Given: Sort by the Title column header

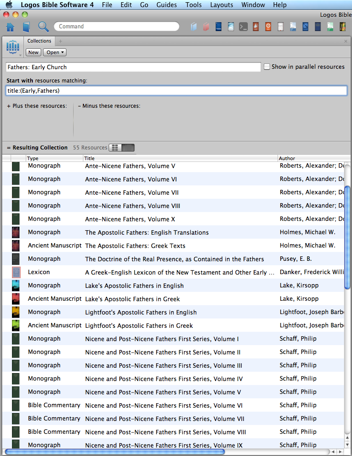Looking at the screenshot, I should click(x=180, y=158).
